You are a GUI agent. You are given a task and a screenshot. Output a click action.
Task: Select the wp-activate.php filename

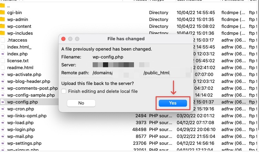(24, 75)
